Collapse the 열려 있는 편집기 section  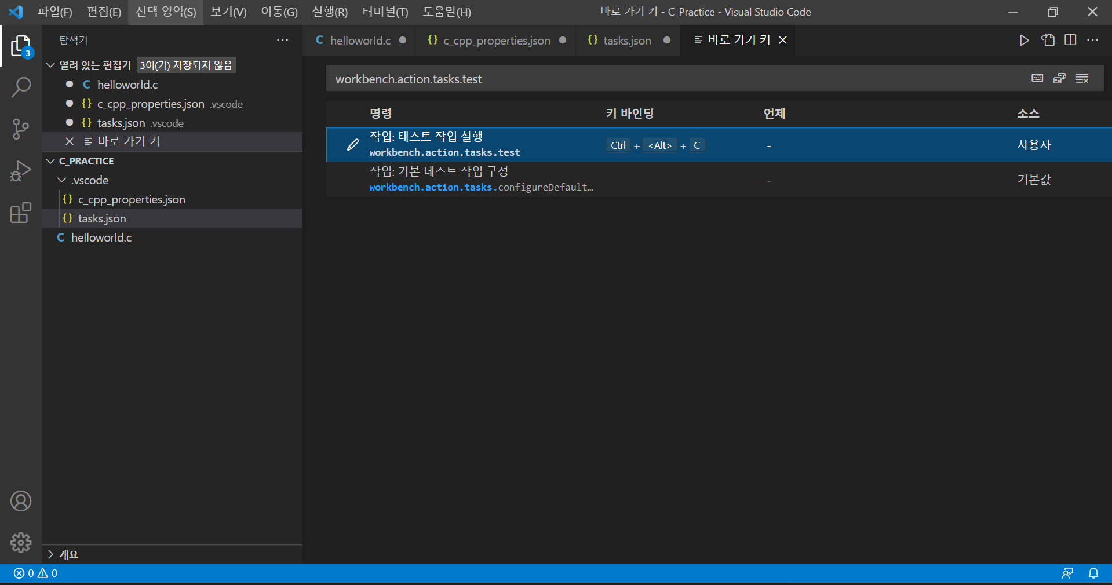(x=50, y=65)
